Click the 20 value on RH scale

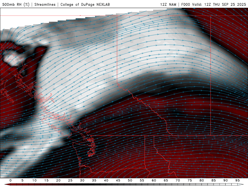pyautogui.click(x=58, y=180)
